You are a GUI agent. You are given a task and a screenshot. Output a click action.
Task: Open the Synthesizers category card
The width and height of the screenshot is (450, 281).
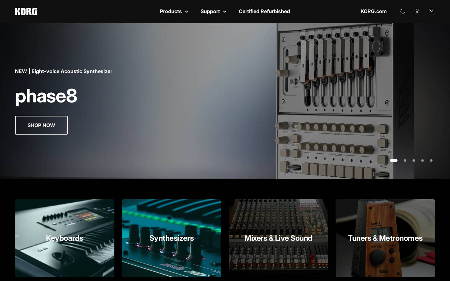point(172,238)
